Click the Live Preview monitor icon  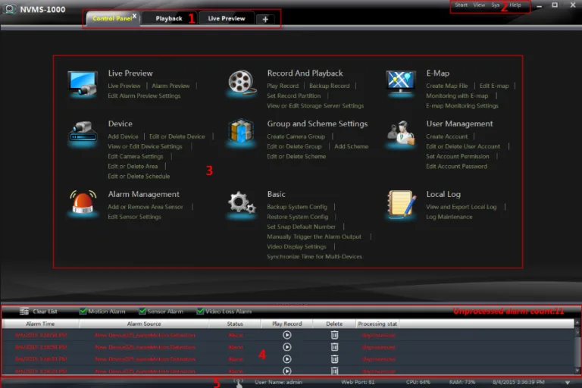82,81
